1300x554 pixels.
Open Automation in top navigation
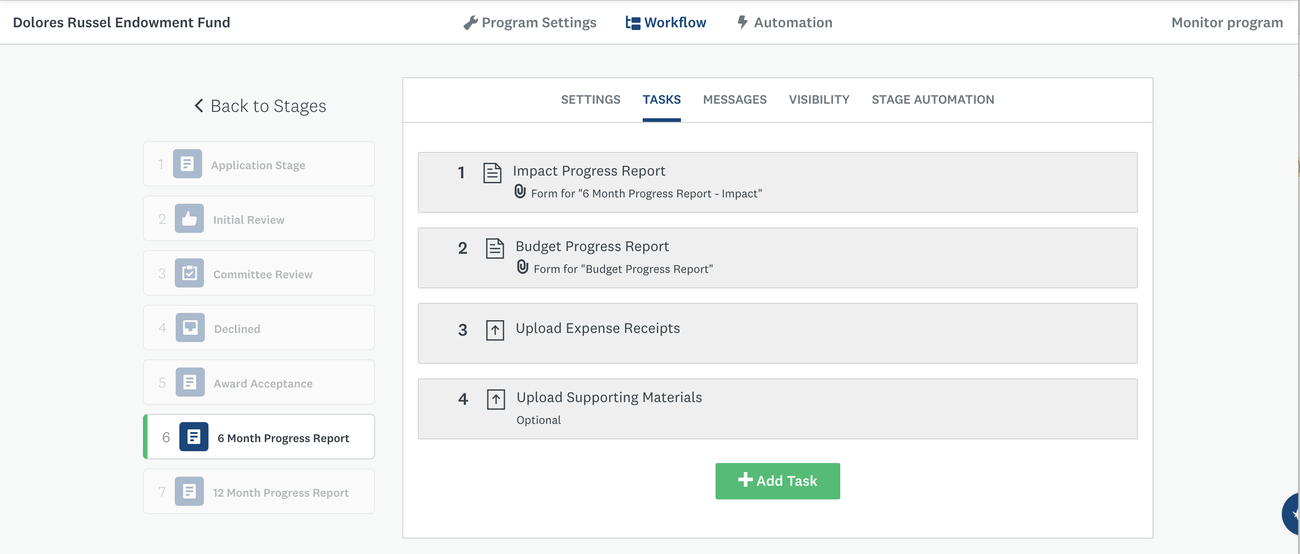coord(785,23)
